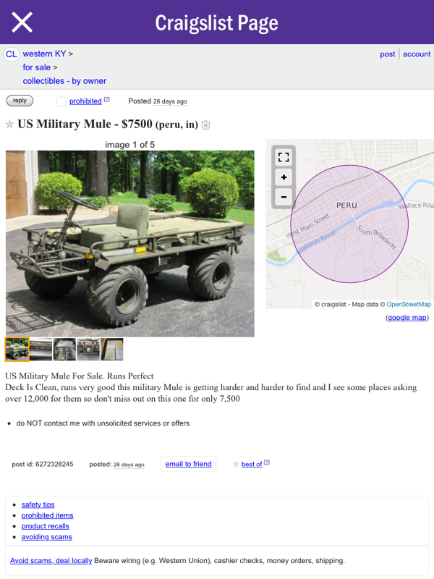434x579 pixels.
Task: Check the prohibited flag checkbox
Action: (61, 101)
